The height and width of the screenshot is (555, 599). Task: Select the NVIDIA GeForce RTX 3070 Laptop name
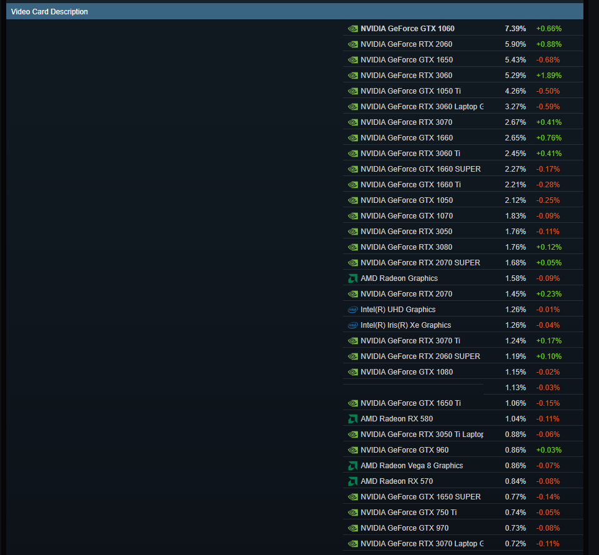coord(422,544)
